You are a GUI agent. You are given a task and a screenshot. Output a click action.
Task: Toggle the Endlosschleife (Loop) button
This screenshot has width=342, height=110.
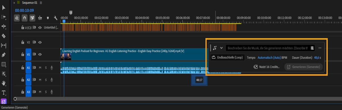click(x=227, y=58)
